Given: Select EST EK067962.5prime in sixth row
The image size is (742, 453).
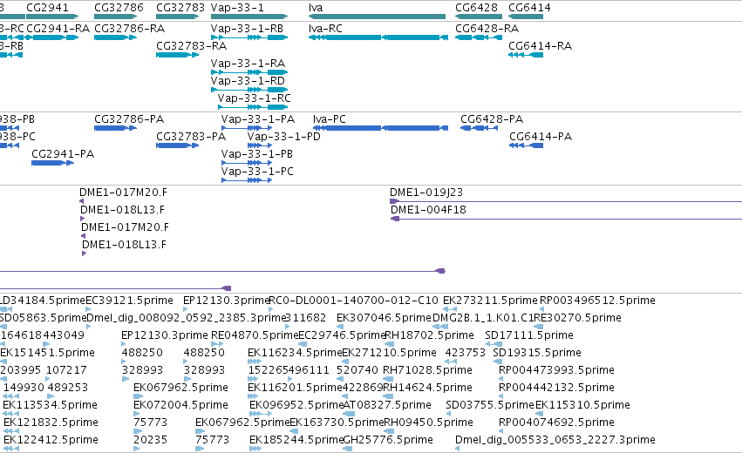Looking at the screenshot, I should tap(138, 396).
